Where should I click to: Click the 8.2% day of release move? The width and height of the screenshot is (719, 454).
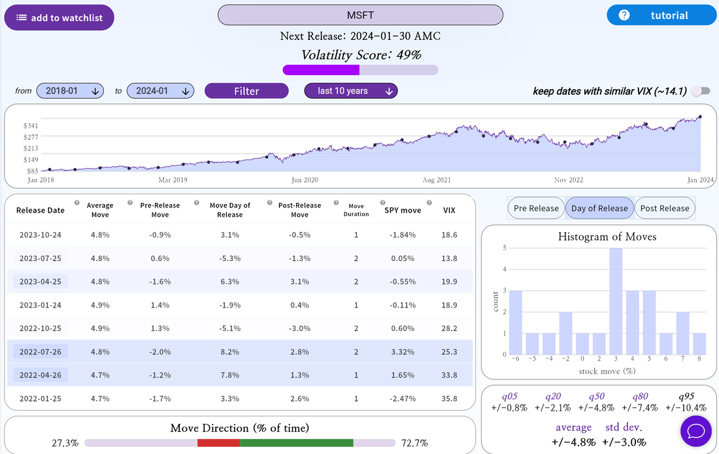click(x=229, y=352)
